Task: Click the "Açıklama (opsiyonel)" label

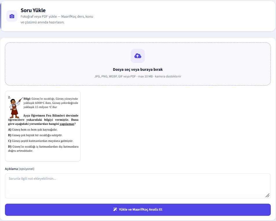Action: tap(19, 169)
